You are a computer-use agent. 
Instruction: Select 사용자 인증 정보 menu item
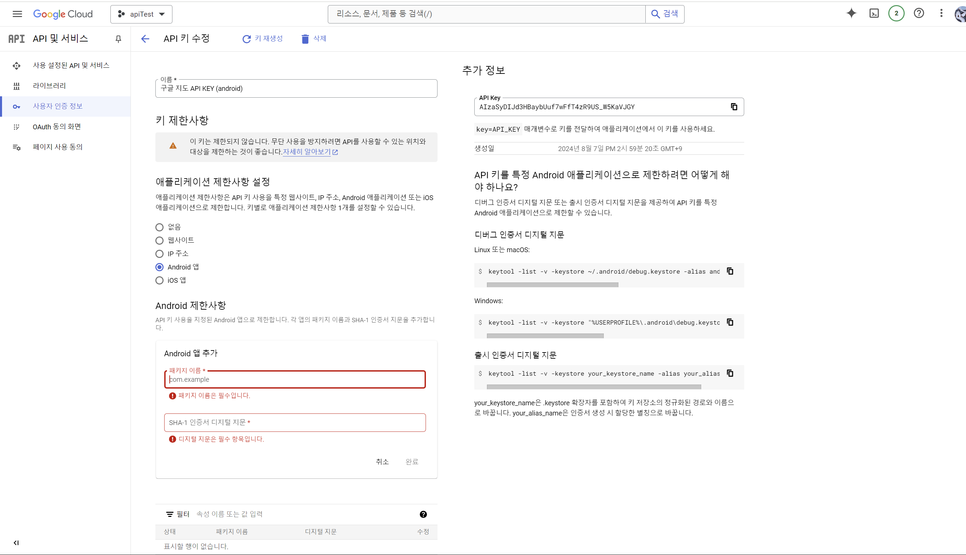[65, 107]
